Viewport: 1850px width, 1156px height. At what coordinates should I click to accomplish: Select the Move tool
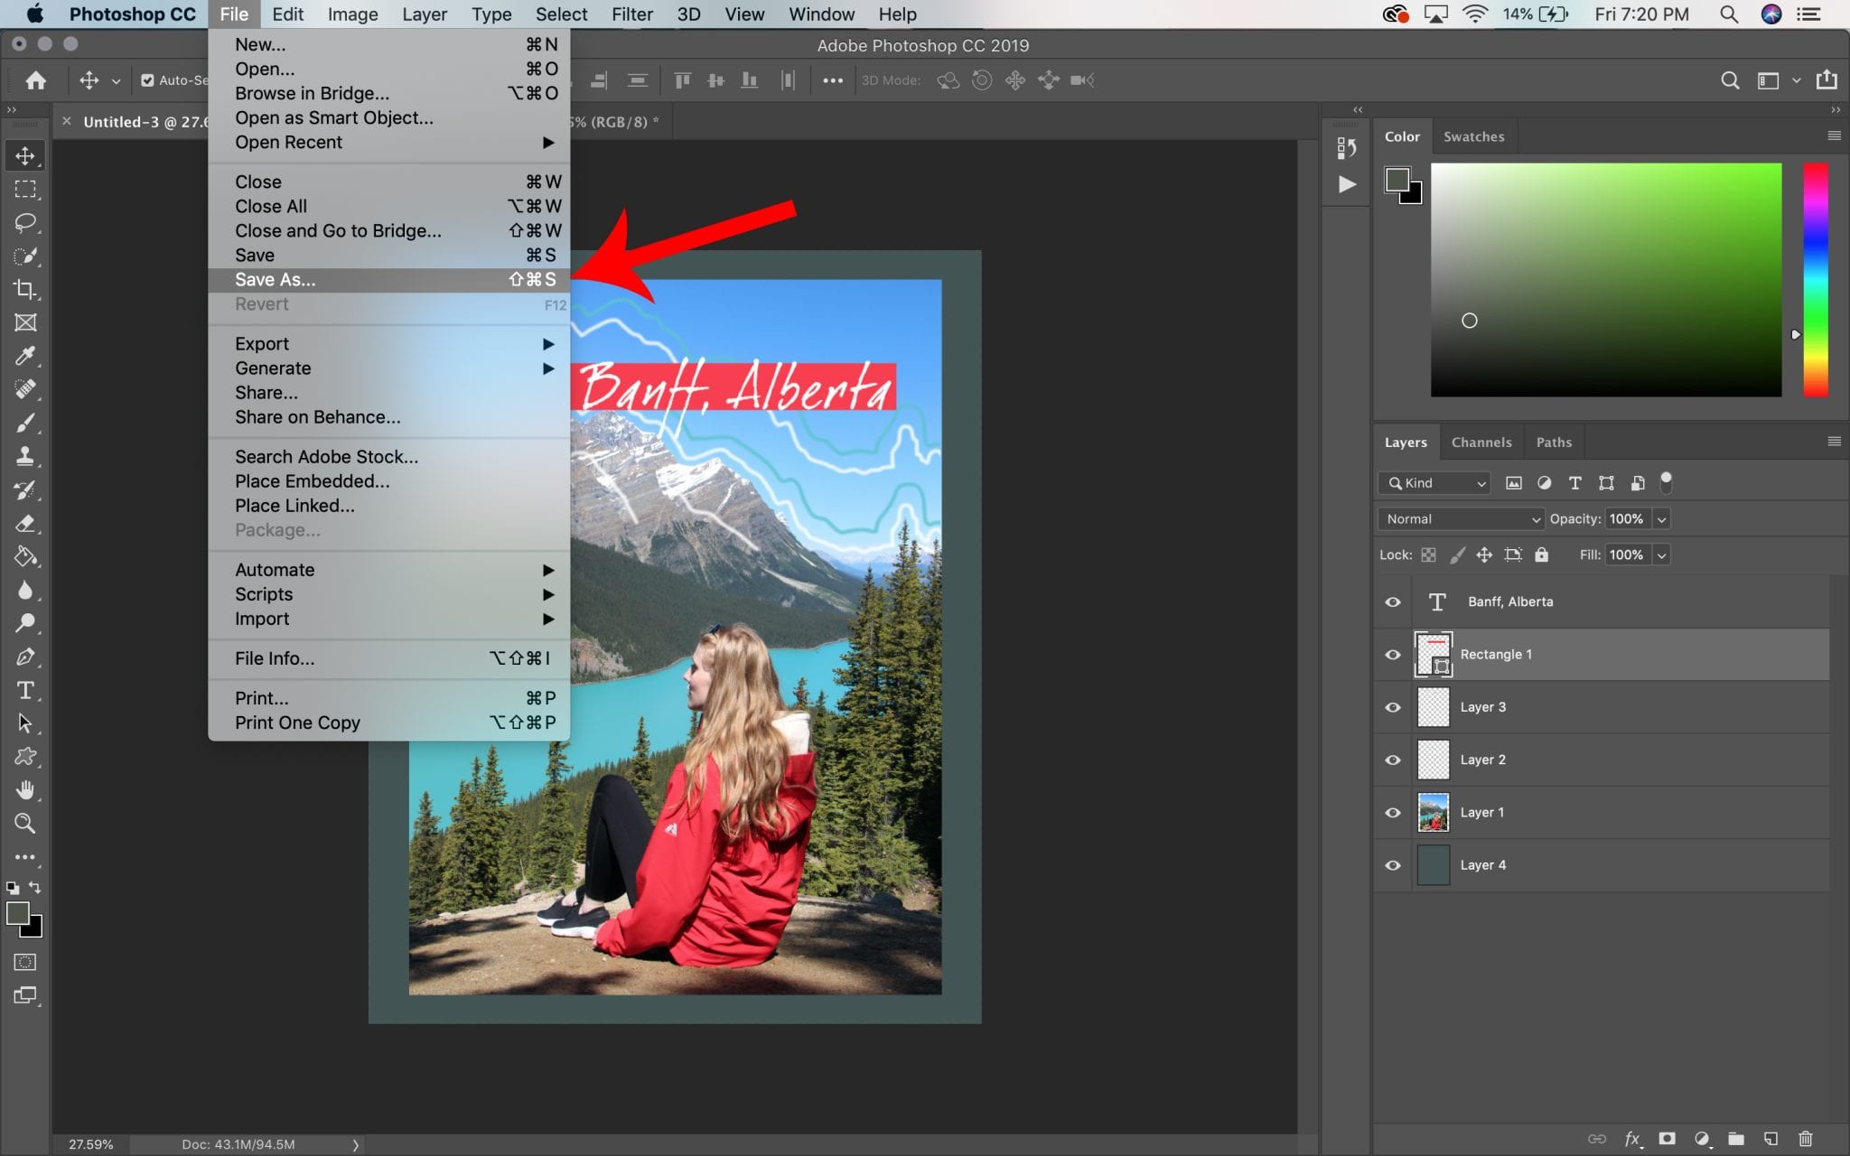24,154
